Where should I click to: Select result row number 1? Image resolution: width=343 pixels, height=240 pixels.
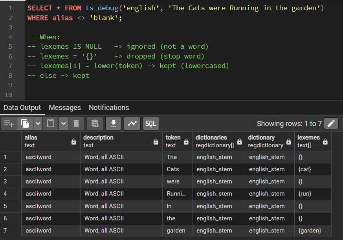coord(11,157)
